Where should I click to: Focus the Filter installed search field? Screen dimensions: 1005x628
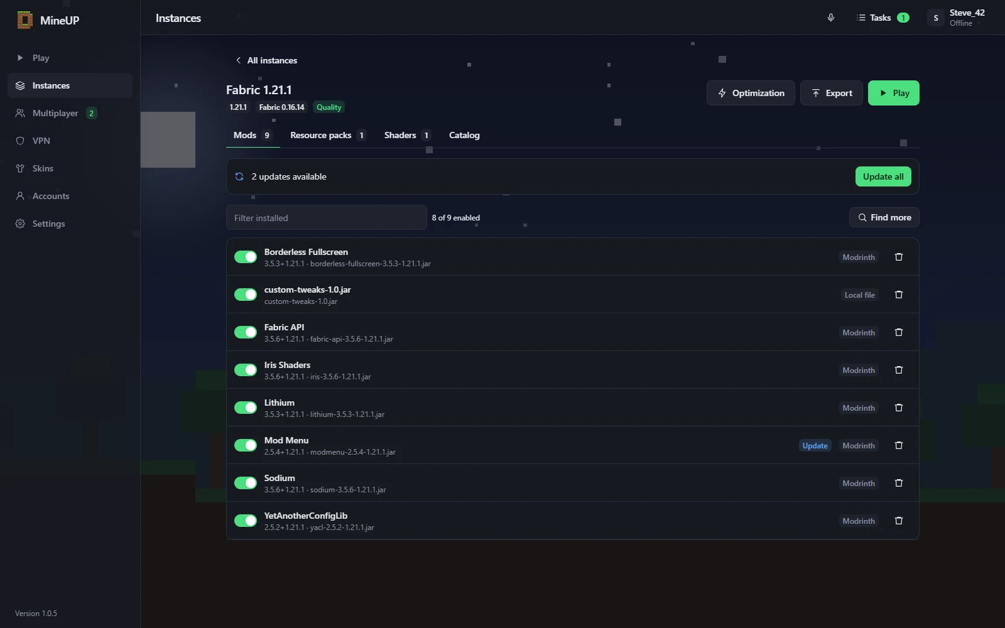tap(327, 217)
